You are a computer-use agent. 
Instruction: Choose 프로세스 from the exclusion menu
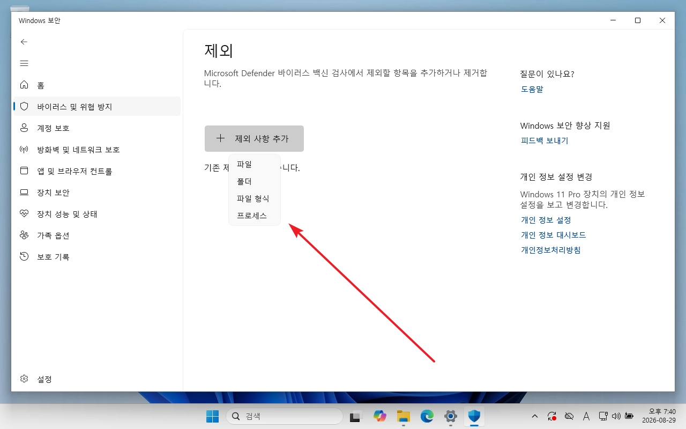[x=254, y=216]
